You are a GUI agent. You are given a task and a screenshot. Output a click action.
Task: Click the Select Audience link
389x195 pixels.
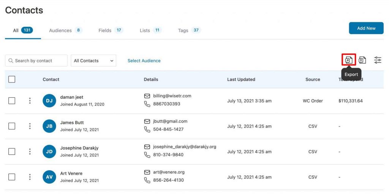pos(144,61)
